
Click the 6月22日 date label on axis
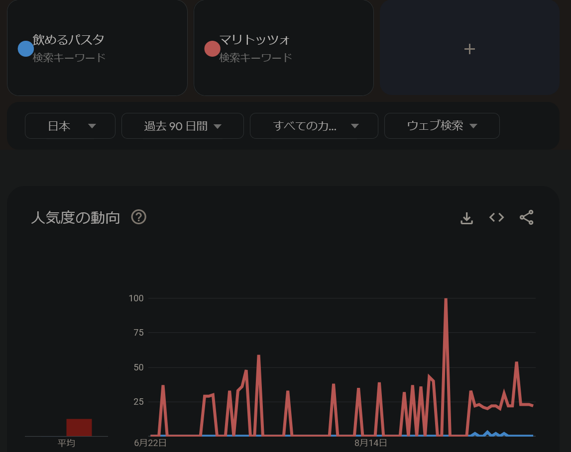(x=150, y=443)
